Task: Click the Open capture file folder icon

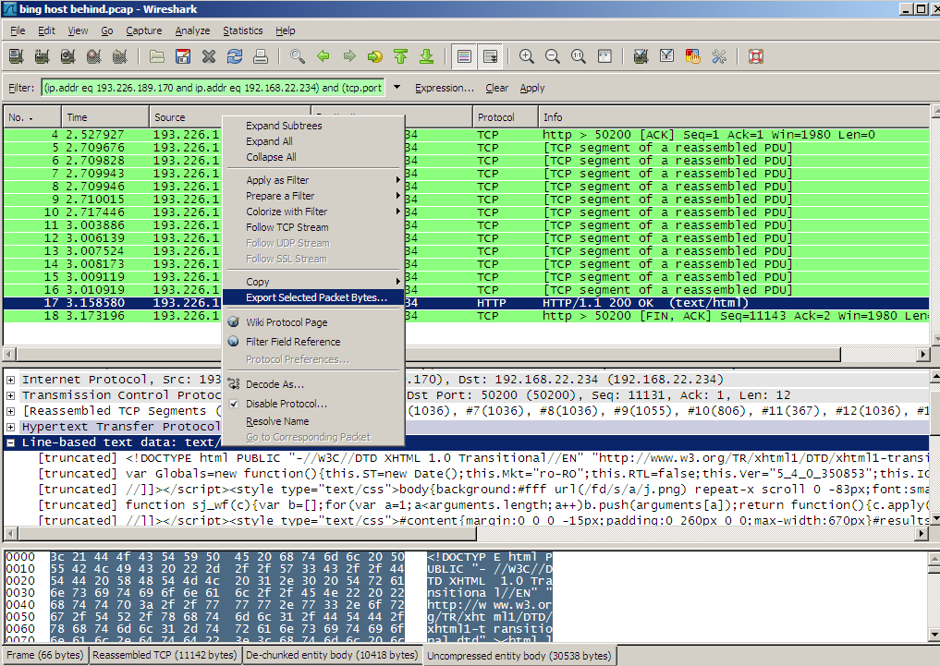Action: 157,56
